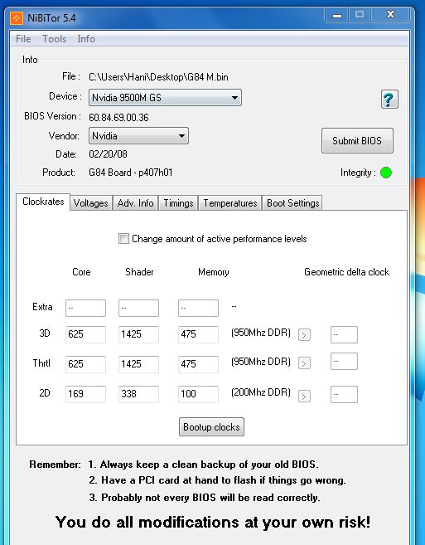Click the arrow button in the 2D row

tap(304, 396)
